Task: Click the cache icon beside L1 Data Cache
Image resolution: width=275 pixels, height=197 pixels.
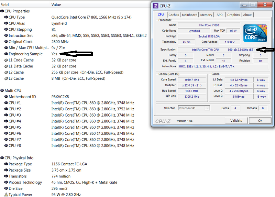Action: [x=6, y=66]
